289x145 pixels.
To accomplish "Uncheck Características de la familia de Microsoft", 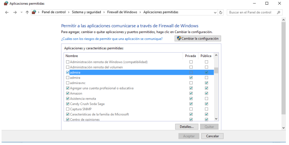I will click(68, 114).
